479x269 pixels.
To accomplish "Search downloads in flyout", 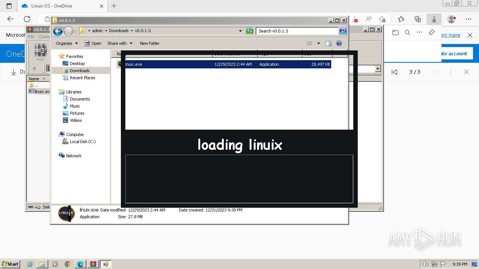I will point(408,33).
